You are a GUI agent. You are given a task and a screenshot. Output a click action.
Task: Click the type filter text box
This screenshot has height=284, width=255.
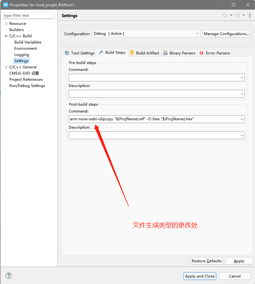[x=29, y=16]
